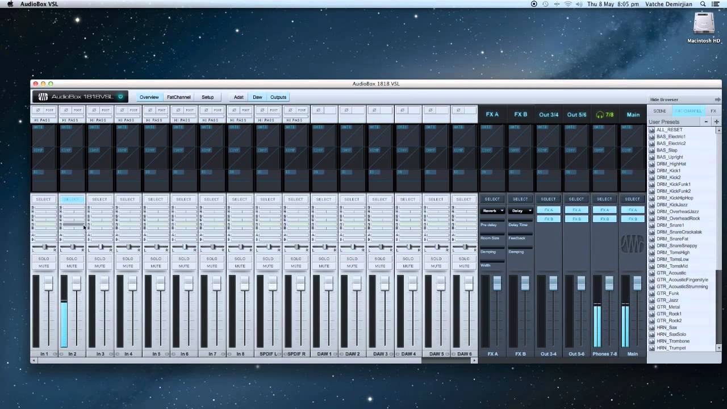This screenshot has height=409, width=727.
Task: Open the FX browser tab
Action: point(713,111)
